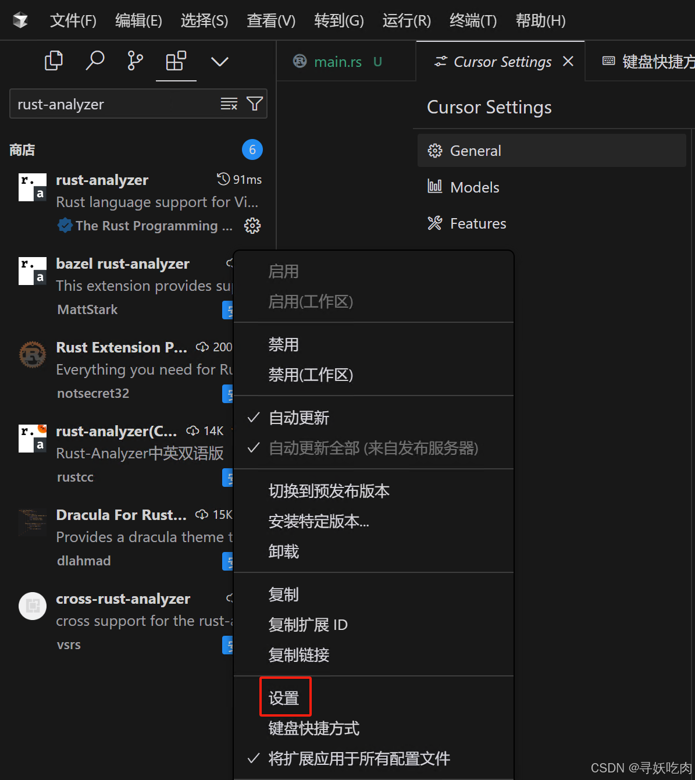This screenshot has height=780, width=695.
Task: Click the Dracula For Rust thumbnail
Action: pos(33,522)
